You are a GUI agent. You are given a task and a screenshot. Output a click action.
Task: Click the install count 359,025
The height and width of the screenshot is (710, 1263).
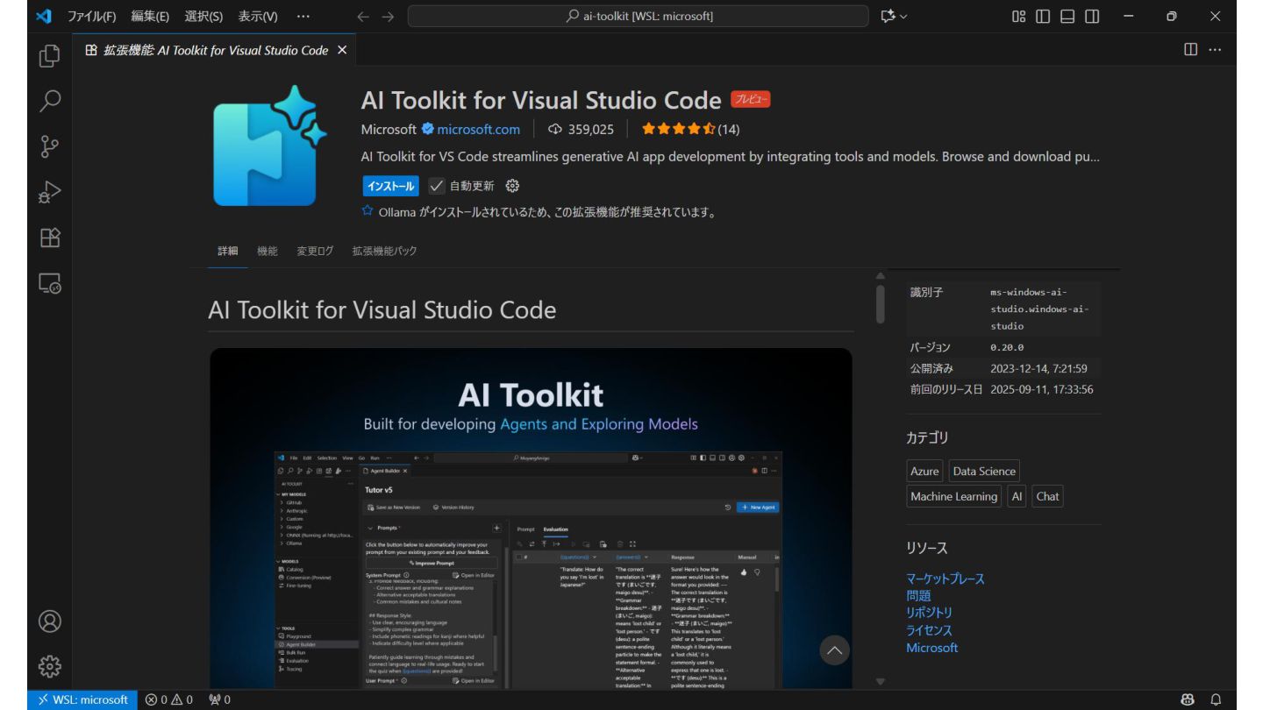click(x=581, y=130)
